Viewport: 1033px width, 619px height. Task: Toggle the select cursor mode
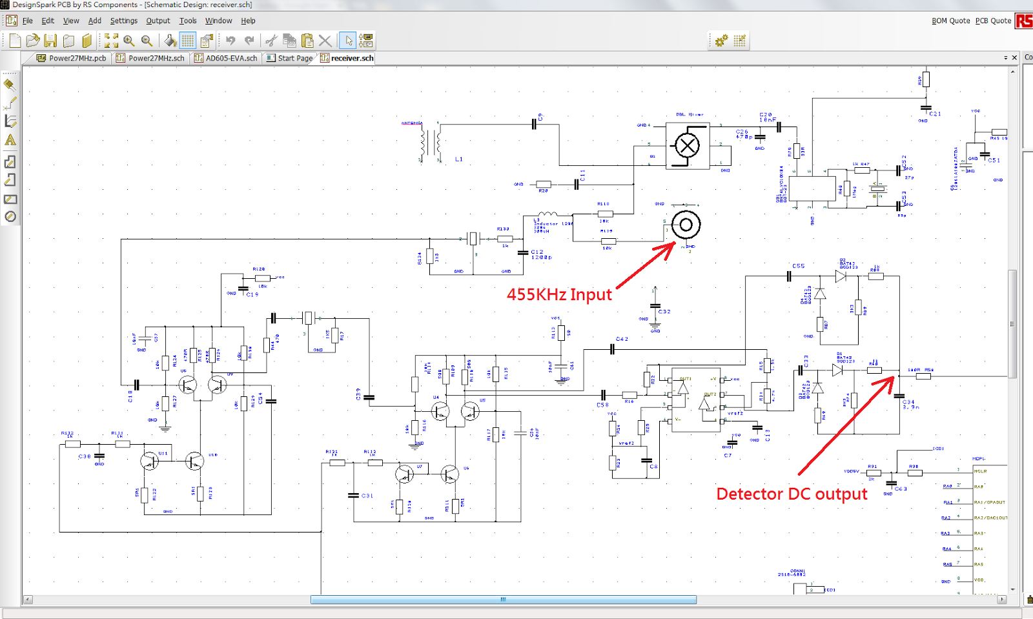click(347, 41)
